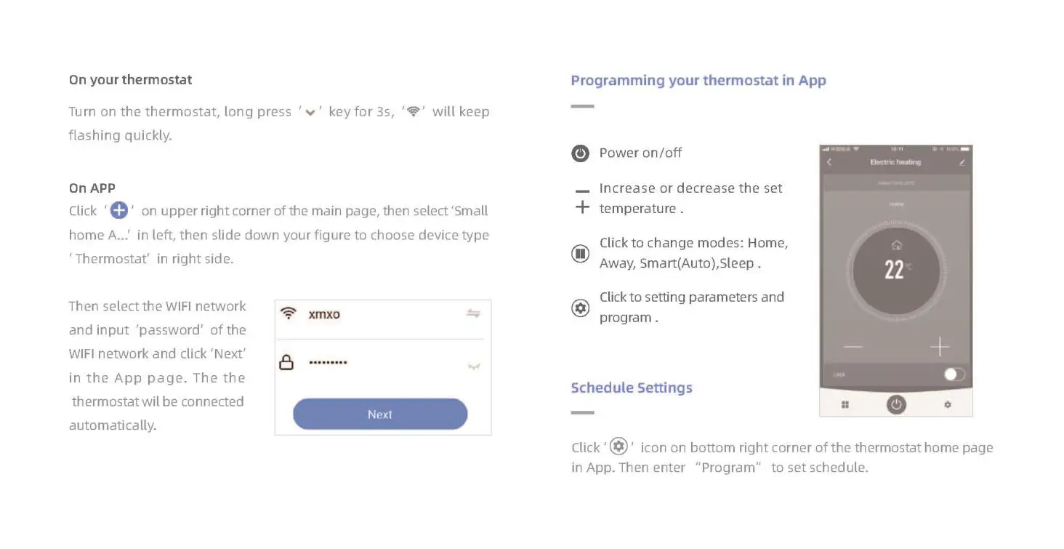Image resolution: width=1064 pixels, height=549 pixels.
Task: Click the WiFi password field
Action: [x=378, y=362]
